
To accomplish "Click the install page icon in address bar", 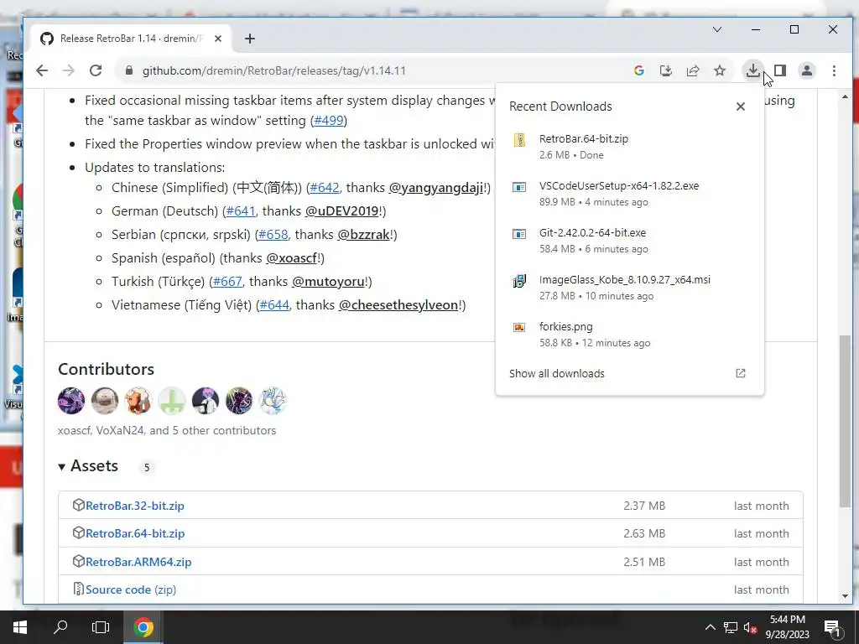I will [x=665, y=70].
